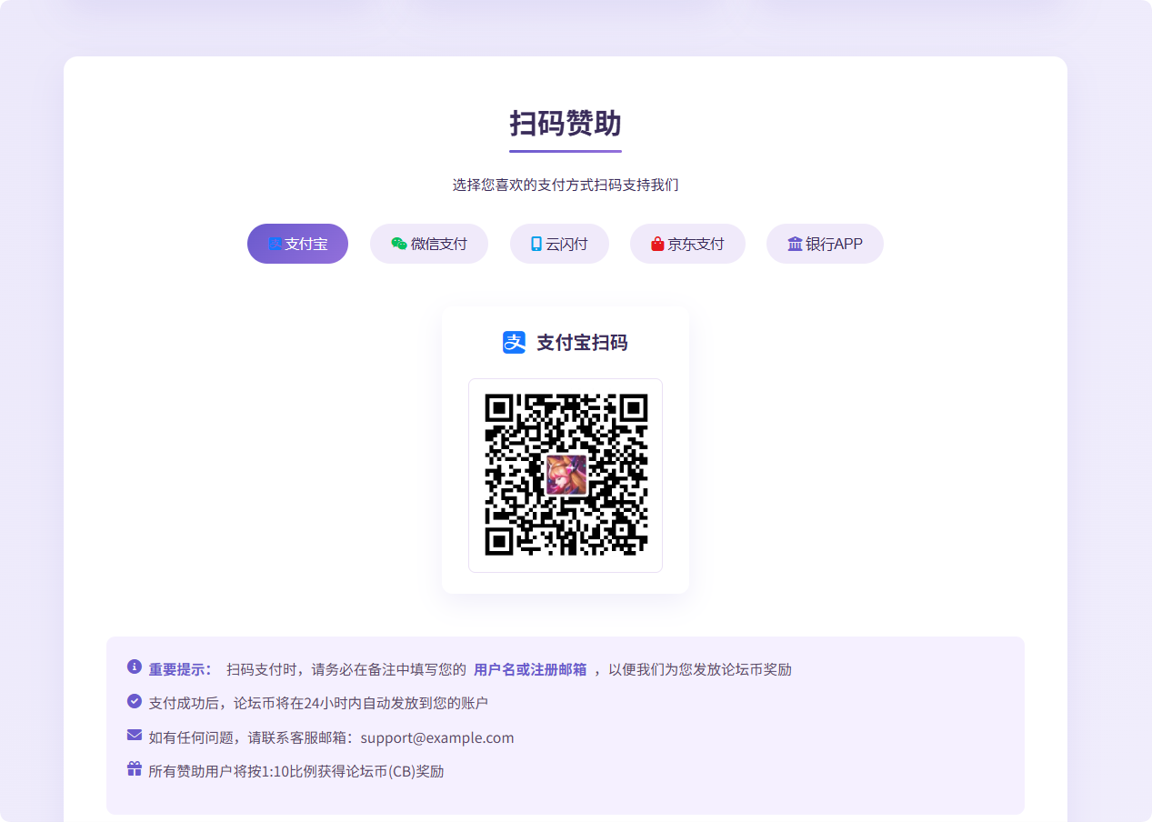The width and height of the screenshot is (1152, 822).
Task: Click the 支付宝扫码 card title
Action: (x=582, y=343)
